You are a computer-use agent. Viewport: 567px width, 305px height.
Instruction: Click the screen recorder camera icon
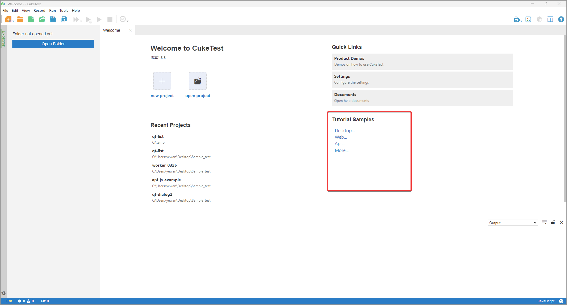(x=517, y=19)
